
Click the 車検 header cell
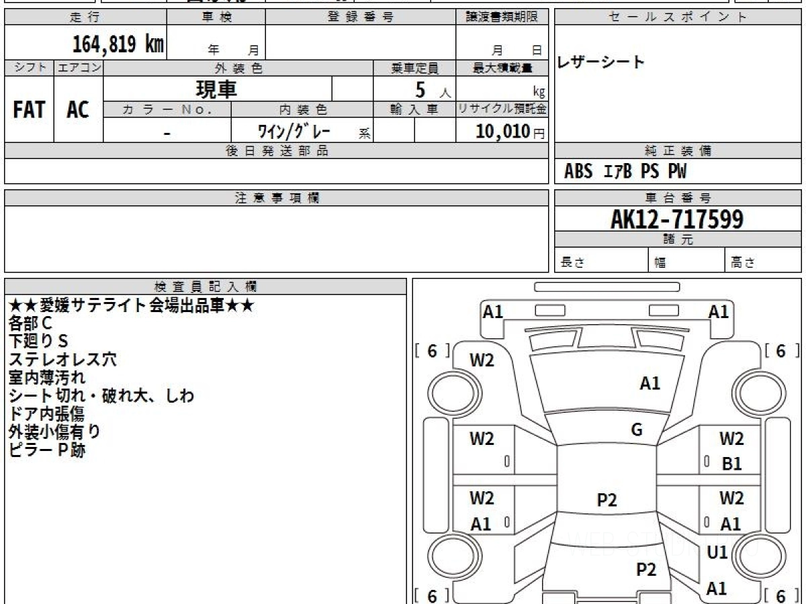[216, 17]
